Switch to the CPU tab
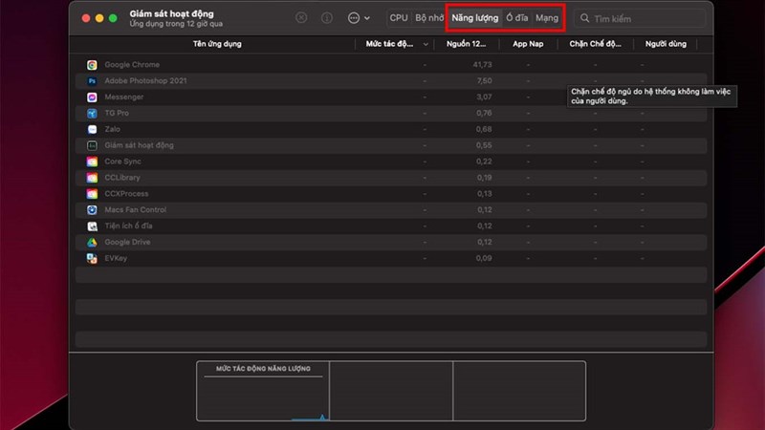 [399, 18]
